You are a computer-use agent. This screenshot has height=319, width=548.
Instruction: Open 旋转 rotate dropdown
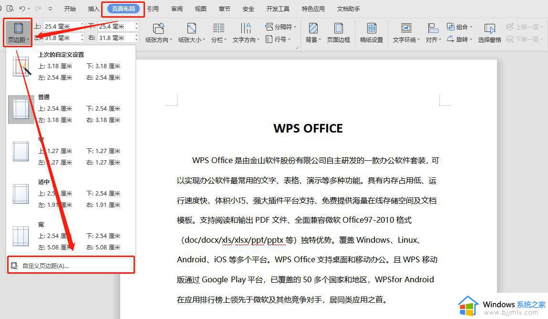pyautogui.click(x=459, y=39)
